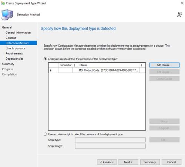Select Configure rules to detect presence radio
185x167 pixels.
pyautogui.click(x=45, y=59)
